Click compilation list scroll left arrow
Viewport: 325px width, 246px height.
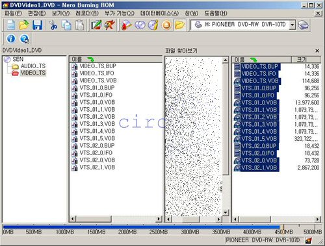[72, 219]
